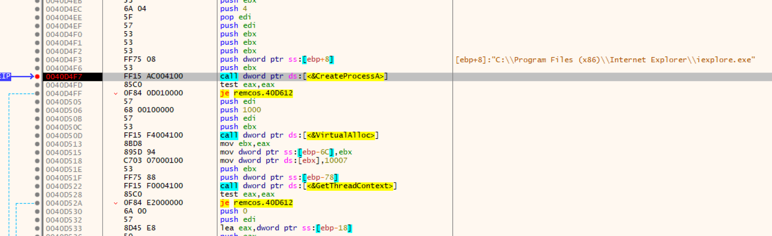Click jump arrow marker beside 0F84 E2000000

[x=116, y=203]
